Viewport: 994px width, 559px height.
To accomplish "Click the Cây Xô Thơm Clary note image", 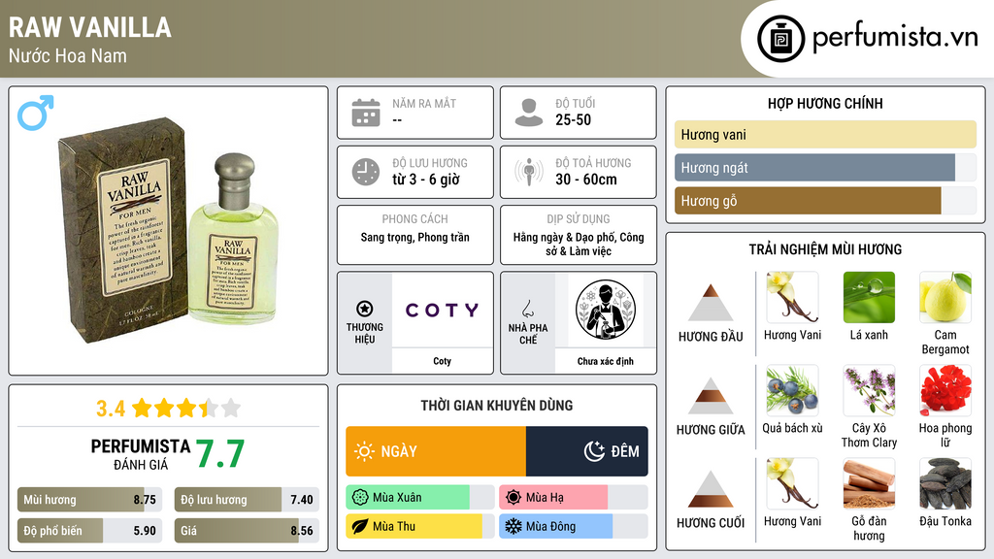I will pos(869,390).
